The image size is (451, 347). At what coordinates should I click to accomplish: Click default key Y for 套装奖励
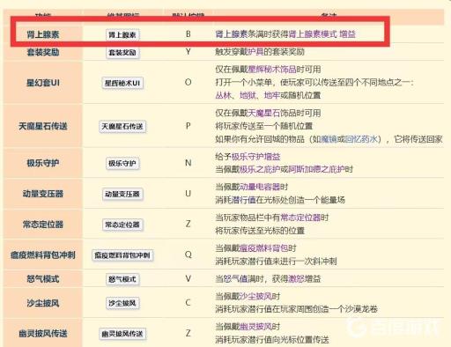189,52
